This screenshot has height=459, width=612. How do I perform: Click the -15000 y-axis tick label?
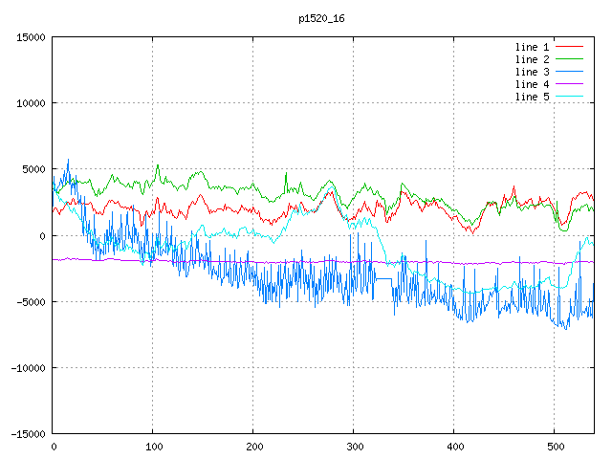[26, 434]
